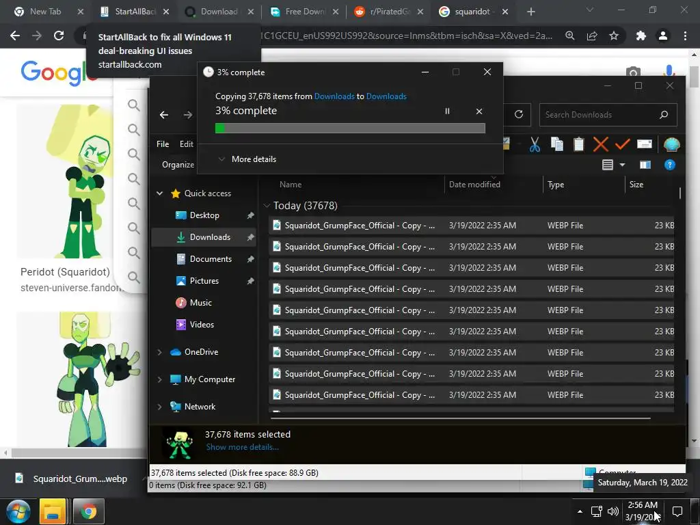This screenshot has height=525, width=700.
Task: Click the orange checkmark Properties icon
Action: tap(622, 144)
